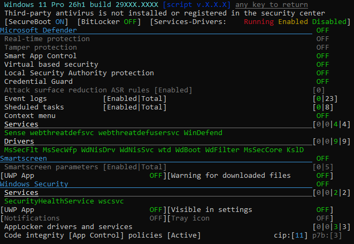Click 'AppLocker drivers and services' line
This screenshot has width=354, height=244.
point(68,227)
